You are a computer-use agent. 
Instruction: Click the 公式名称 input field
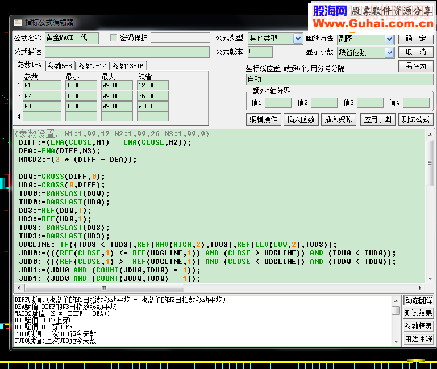tap(72, 38)
